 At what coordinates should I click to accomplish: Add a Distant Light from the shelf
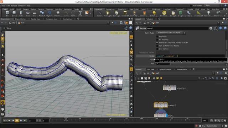(x=154, y=14)
